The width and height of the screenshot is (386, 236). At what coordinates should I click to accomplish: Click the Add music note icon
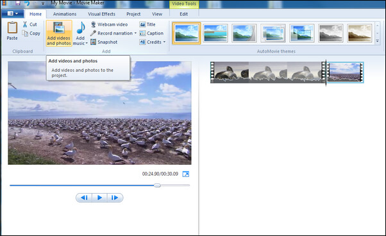(x=81, y=28)
